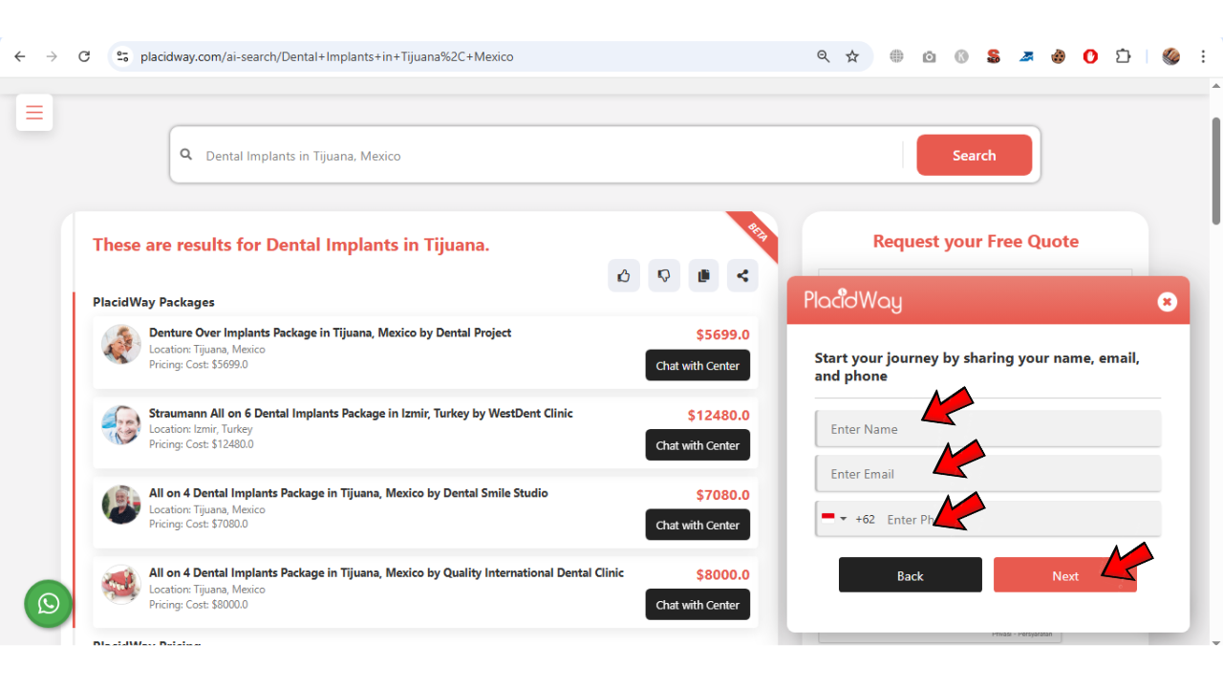The height and width of the screenshot is (688, 1223).
Task: Click the PlacidWay logo in the popup
Action: click(x=853, y=301)
